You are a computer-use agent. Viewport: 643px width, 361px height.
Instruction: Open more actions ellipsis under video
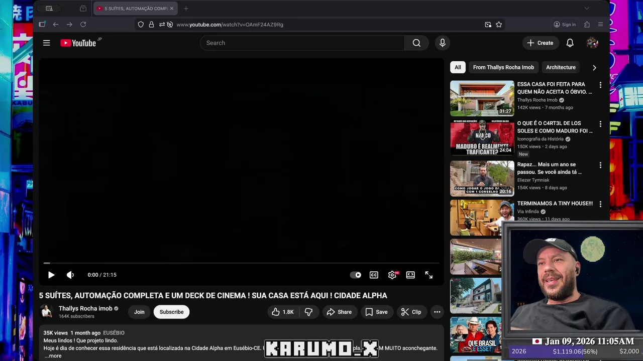[437, 312]
